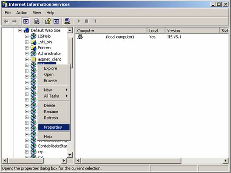Image resolution: width=231 pixels, height=173 pixels.
Task: Click the Pause item toolbar icon
Action: (95, 21)
